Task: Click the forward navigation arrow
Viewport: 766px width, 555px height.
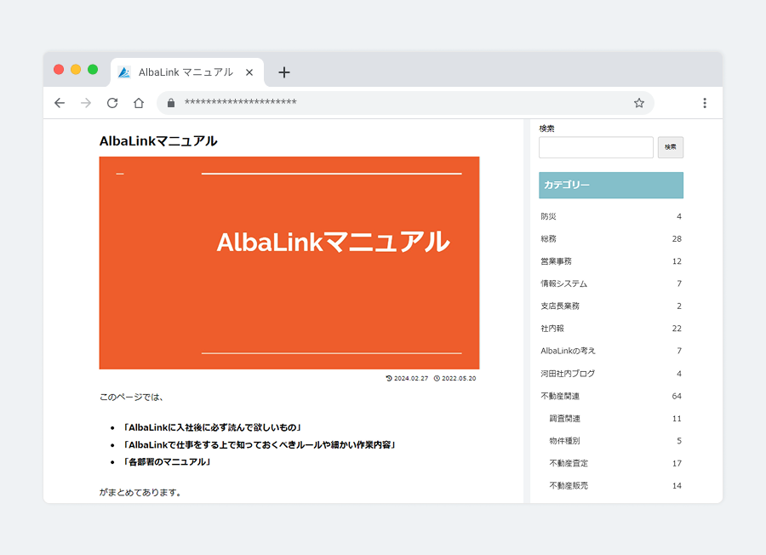Action: (x=86, y=103)
